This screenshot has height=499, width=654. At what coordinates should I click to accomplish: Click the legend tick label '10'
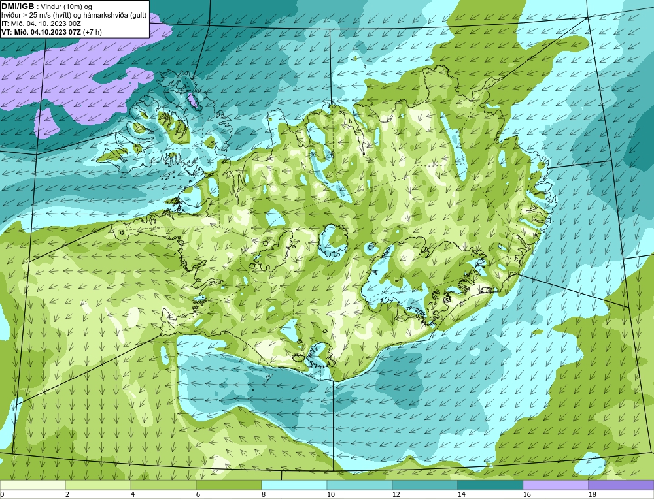[x=330, y=494]
